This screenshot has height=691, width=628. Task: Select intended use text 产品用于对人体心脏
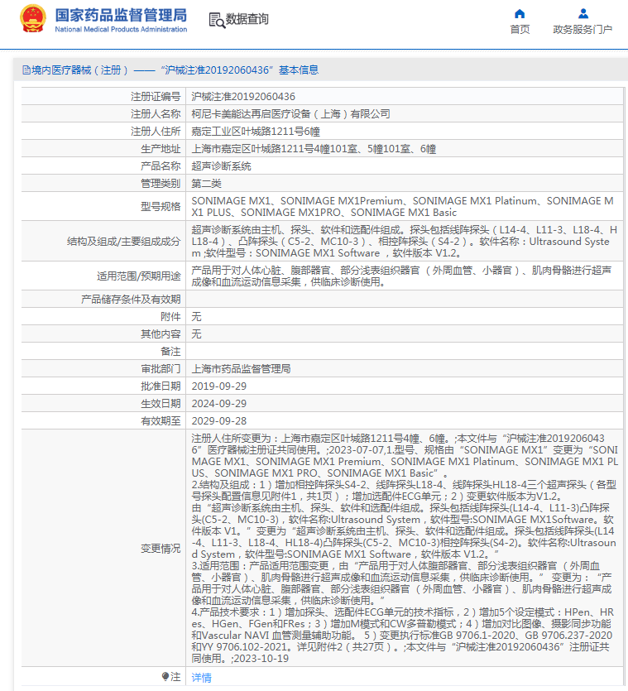(401, 276)
